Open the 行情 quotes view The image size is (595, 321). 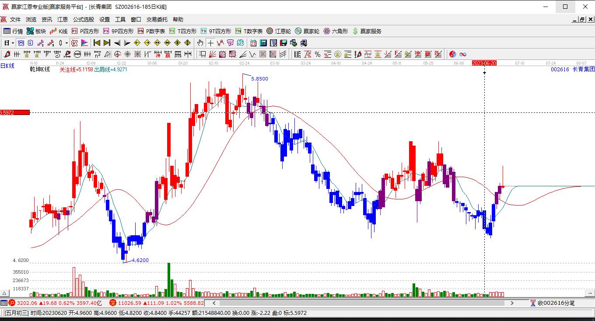(14, 31)
